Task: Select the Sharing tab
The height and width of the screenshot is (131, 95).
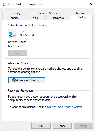Action: coord(81,17)
